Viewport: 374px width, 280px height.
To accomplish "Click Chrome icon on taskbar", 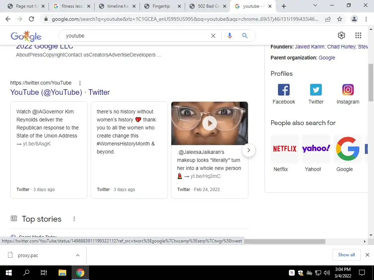I will tap(80, 273).
